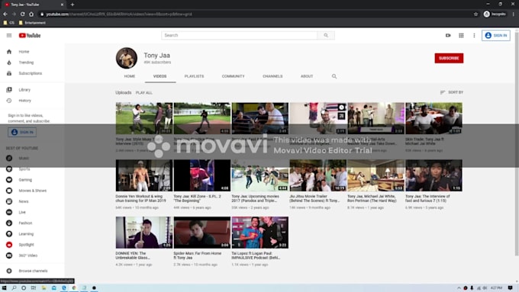
Task: Open the create video camera icon
Action: (448, 35)
